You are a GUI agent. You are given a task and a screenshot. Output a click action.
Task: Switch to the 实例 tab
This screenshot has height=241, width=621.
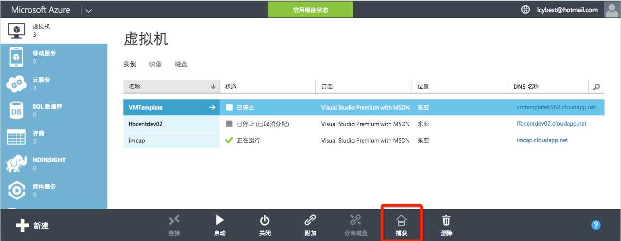point(130,64)
